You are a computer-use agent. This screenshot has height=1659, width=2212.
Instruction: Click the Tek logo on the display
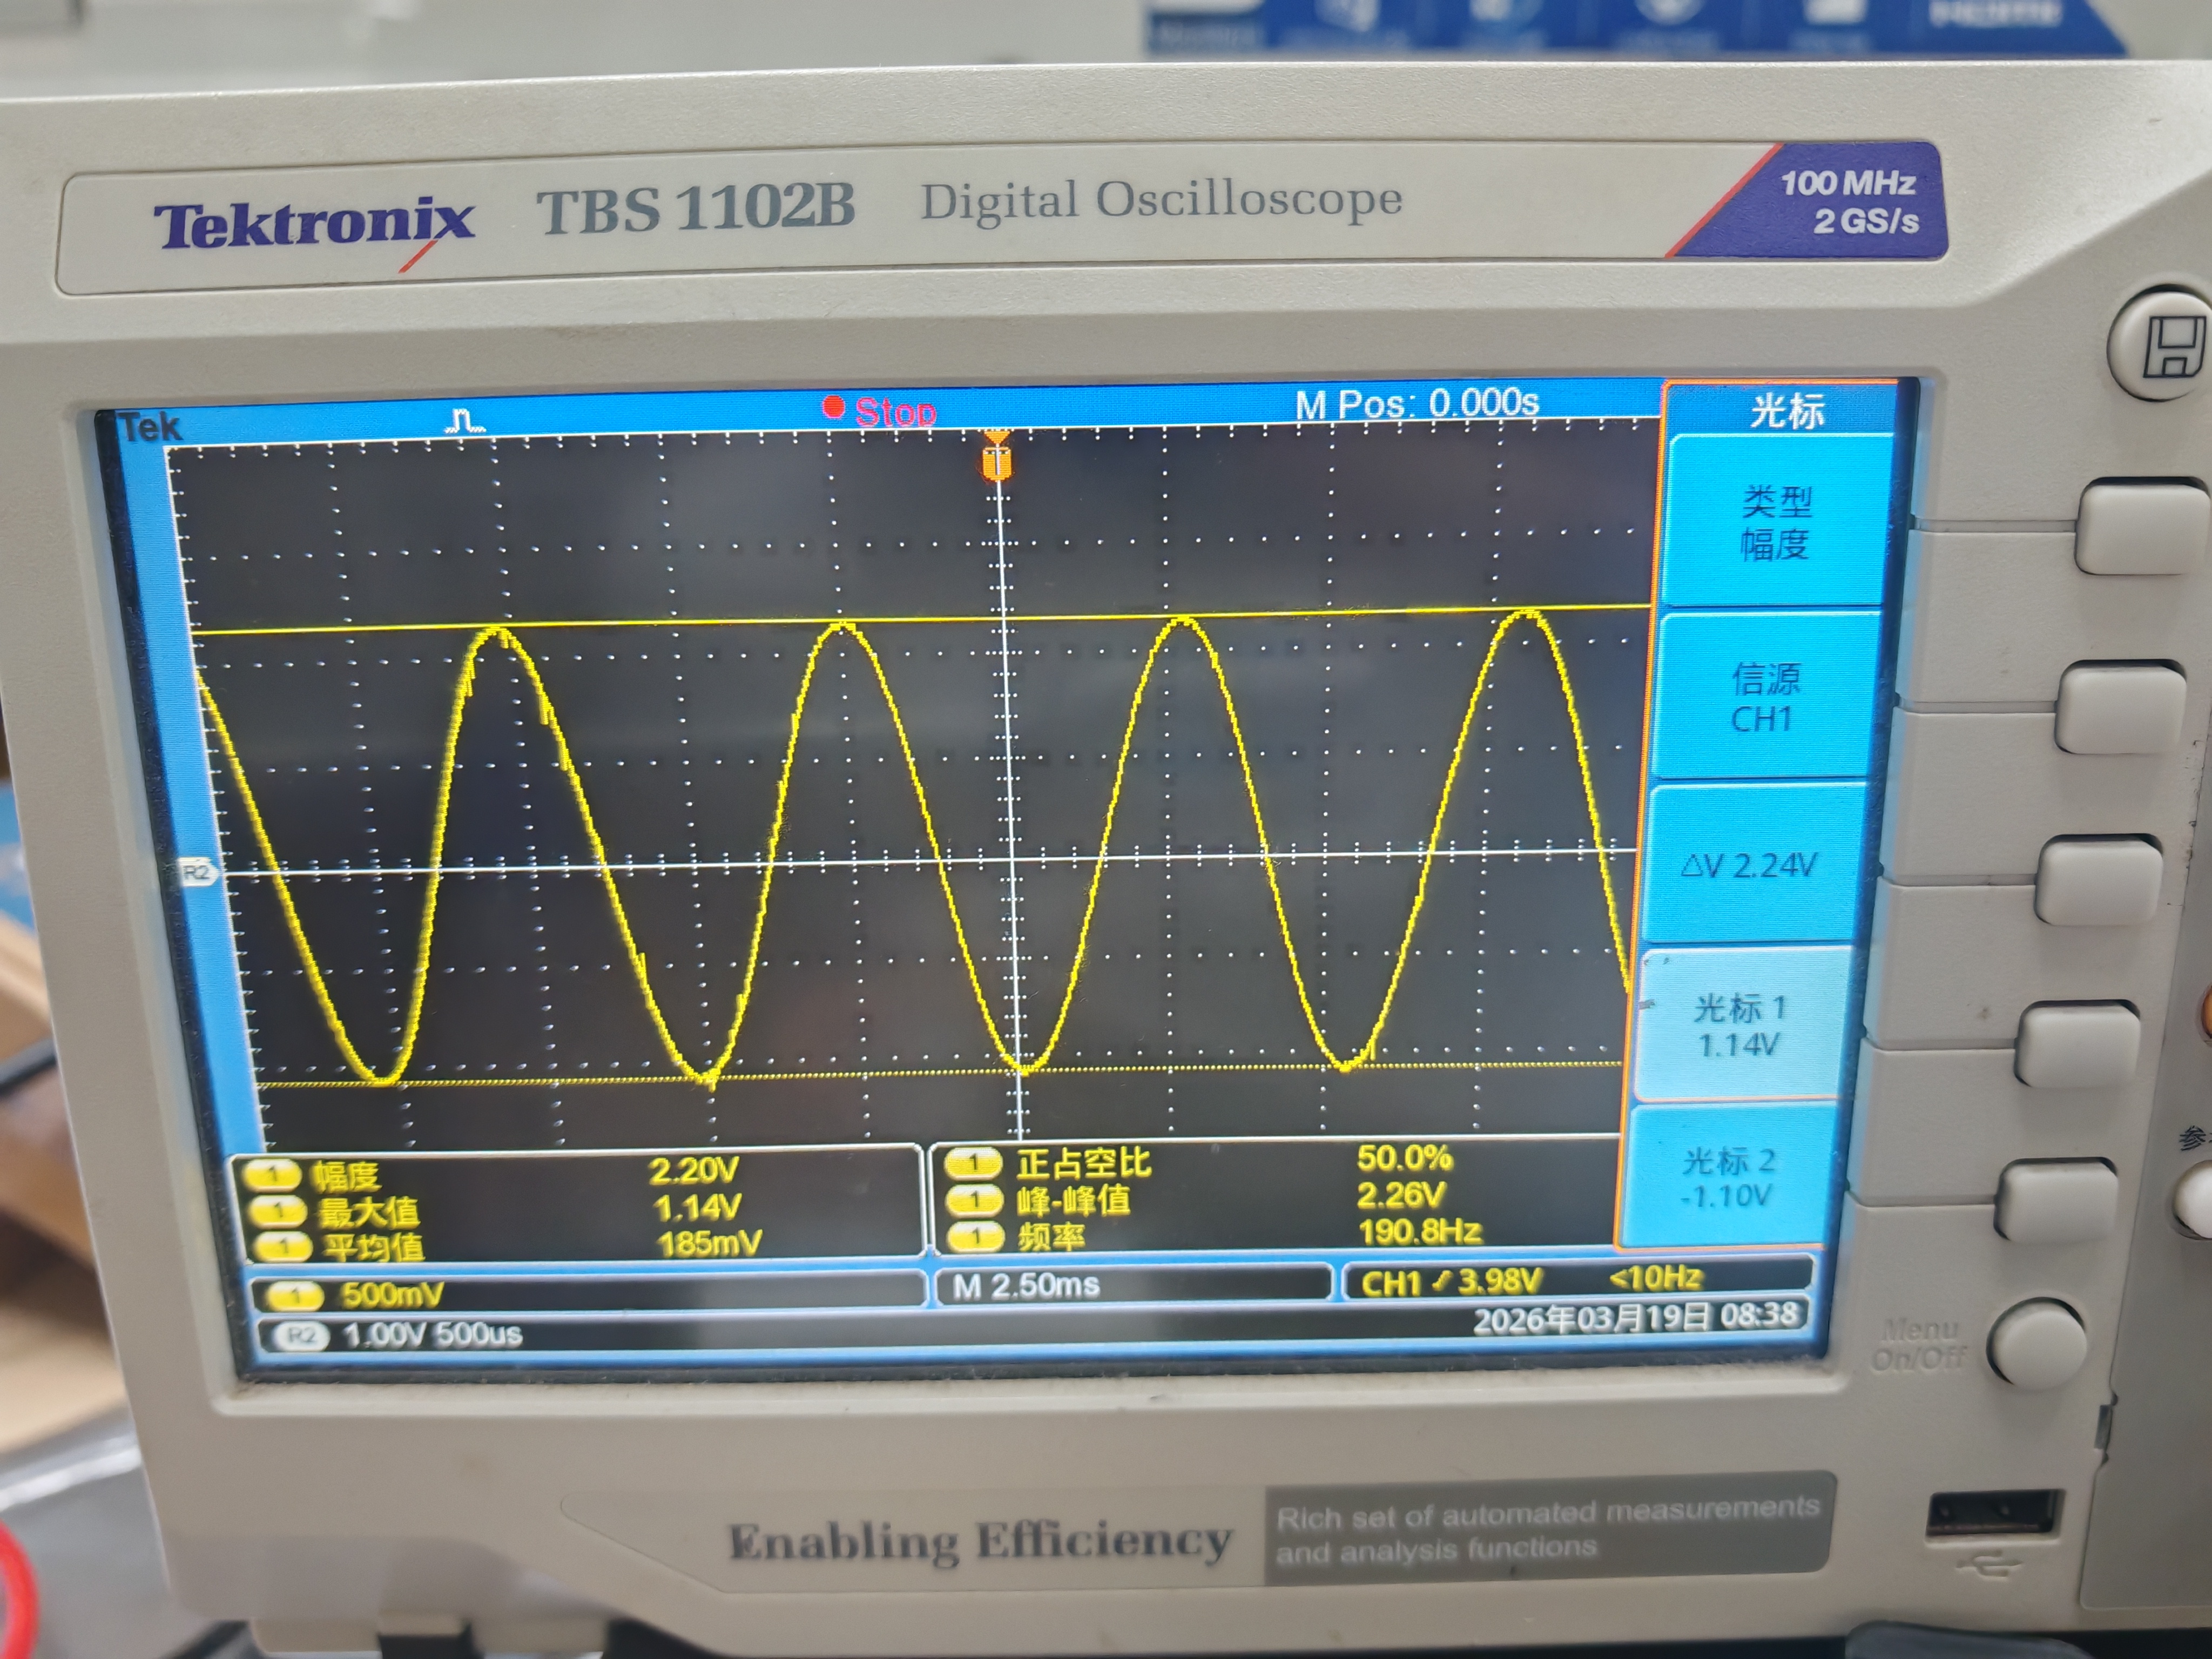tap(150, 428)
